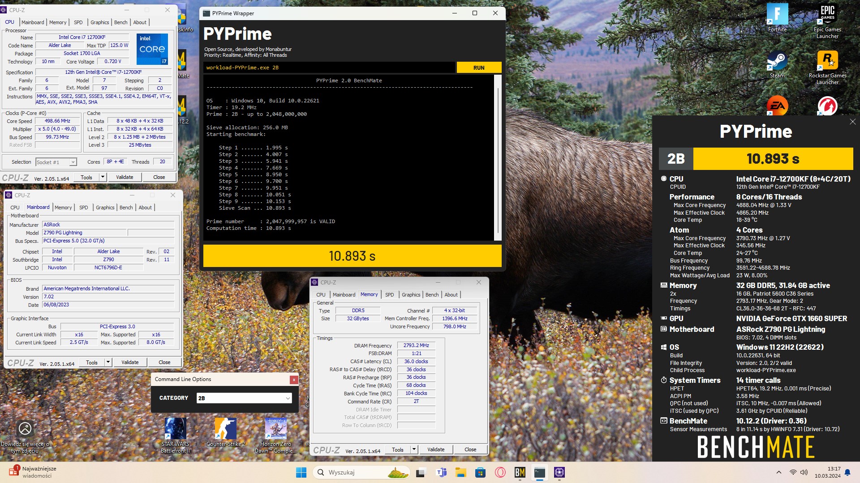Open news widget on taskbar
This screenshot has width=860, height=483.
pos(32,472)
